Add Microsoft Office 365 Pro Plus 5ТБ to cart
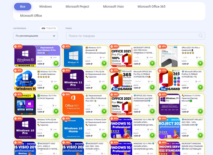This screenshot has height=155, width=213. (x=152, y=87)
